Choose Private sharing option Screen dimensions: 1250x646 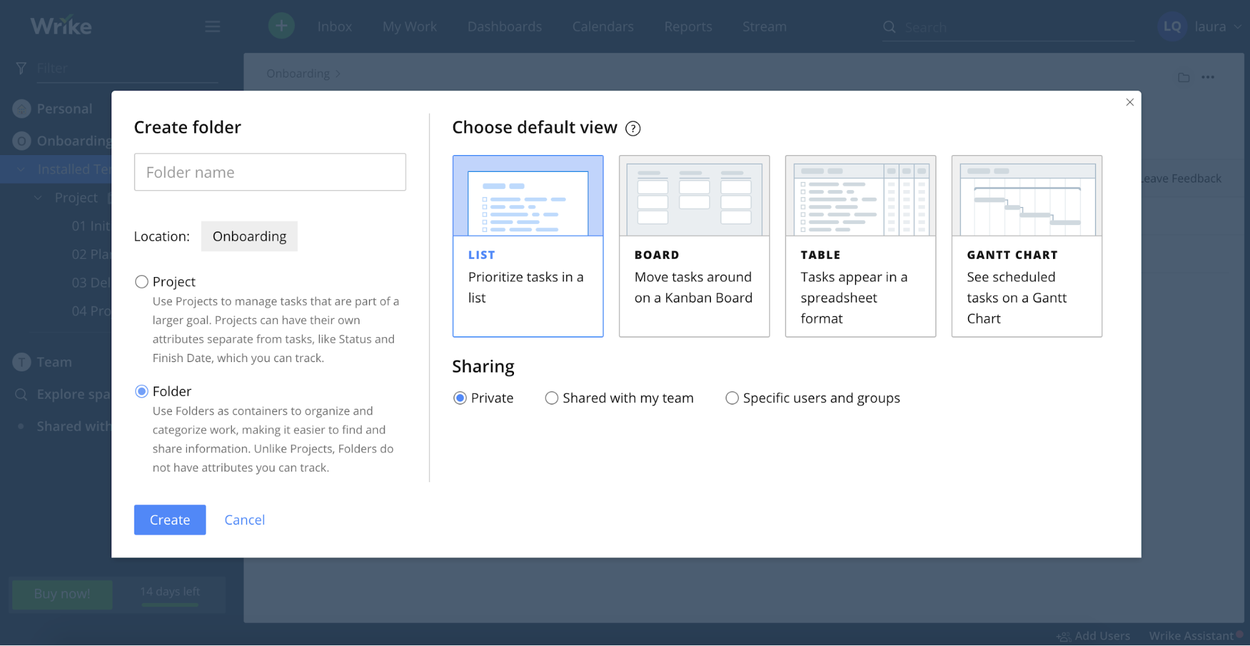[x=460, y=398]
